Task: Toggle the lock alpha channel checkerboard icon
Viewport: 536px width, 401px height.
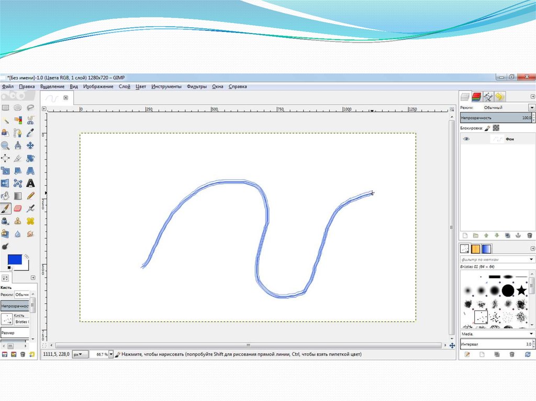Action: pos(496,128)
